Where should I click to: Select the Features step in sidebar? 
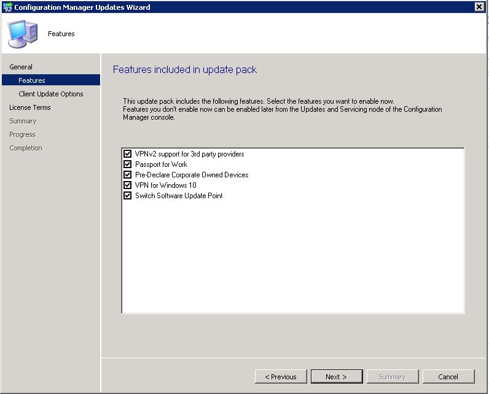click(51, 80)
